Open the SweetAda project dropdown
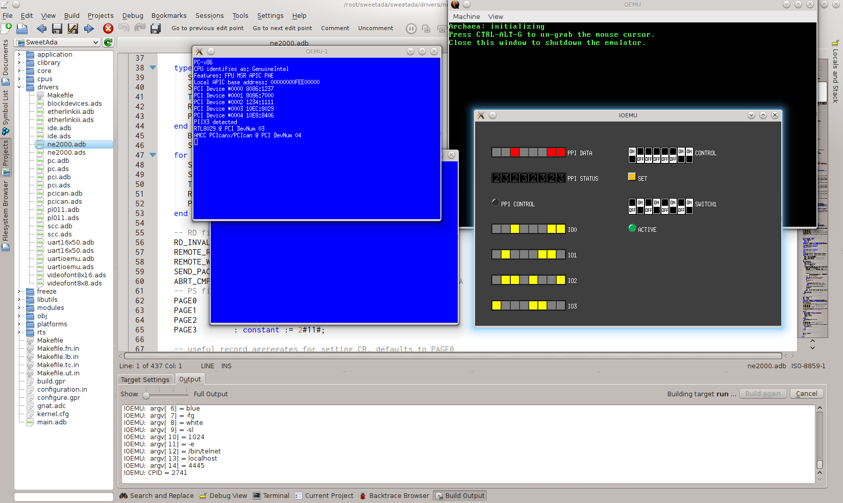Screen dimensions: 843x503 click(x=57, y=42)
